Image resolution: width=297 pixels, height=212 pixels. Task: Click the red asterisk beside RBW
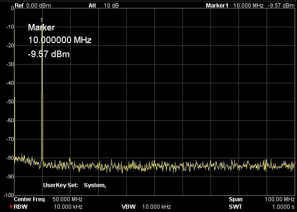(x=11, y=206)
